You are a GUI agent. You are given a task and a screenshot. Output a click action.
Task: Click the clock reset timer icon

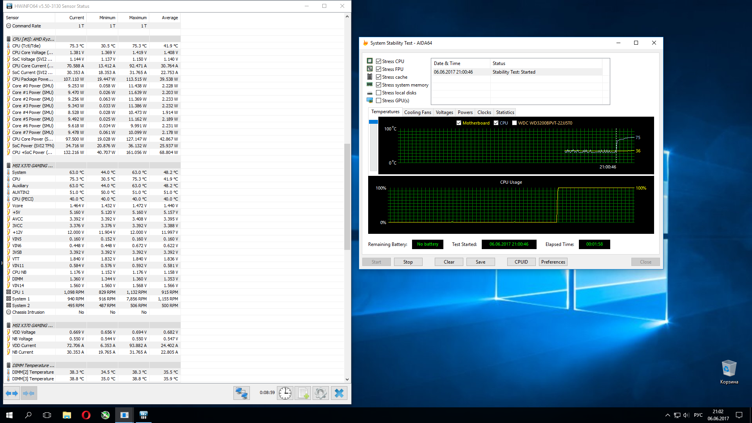pos(285,393)
